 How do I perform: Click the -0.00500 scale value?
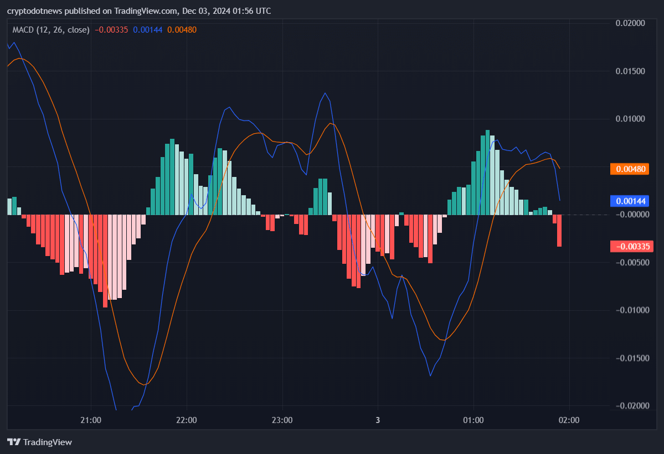coord(632,263)
